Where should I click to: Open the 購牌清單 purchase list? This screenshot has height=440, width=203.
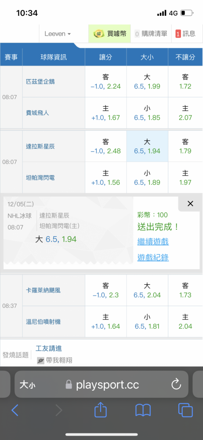151,34
